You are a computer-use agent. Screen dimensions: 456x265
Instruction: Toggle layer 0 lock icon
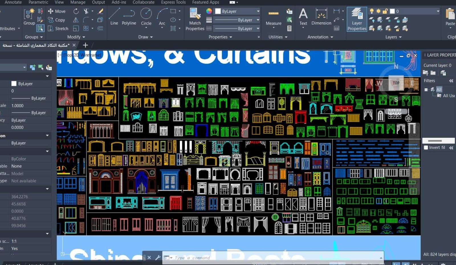385,11
